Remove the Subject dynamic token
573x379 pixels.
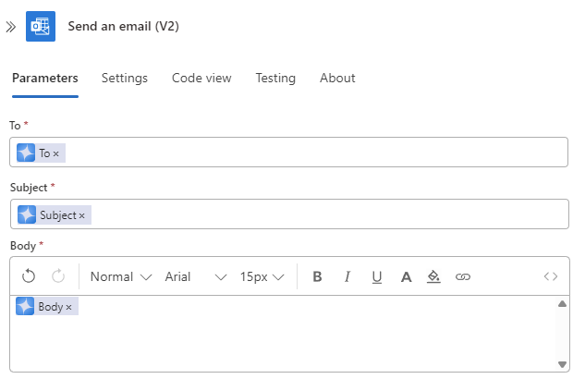coord(82,215)
